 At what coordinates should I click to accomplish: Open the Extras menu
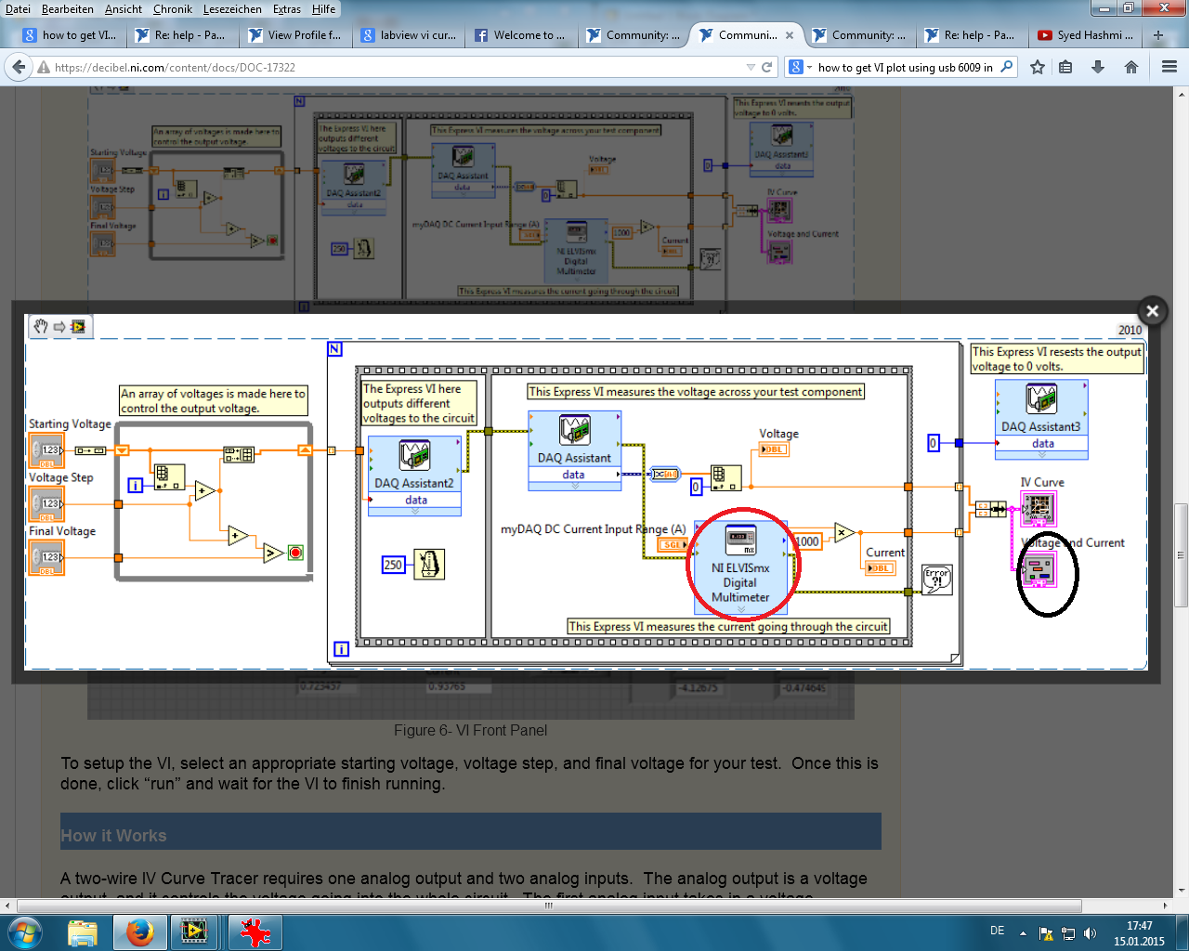pyautogui.click(x=287, y=9)
